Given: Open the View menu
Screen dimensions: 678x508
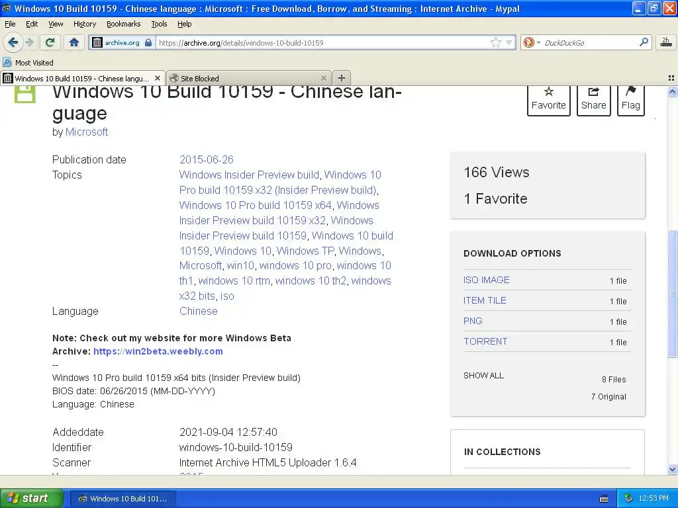Looking at the screenshot, I should pos(56,24).
